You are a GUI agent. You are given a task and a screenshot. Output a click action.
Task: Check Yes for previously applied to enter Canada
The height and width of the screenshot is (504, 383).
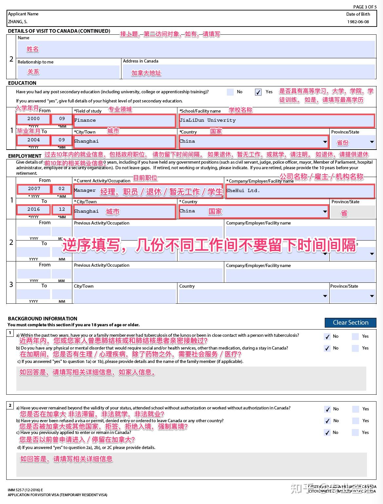coord(355,433)
